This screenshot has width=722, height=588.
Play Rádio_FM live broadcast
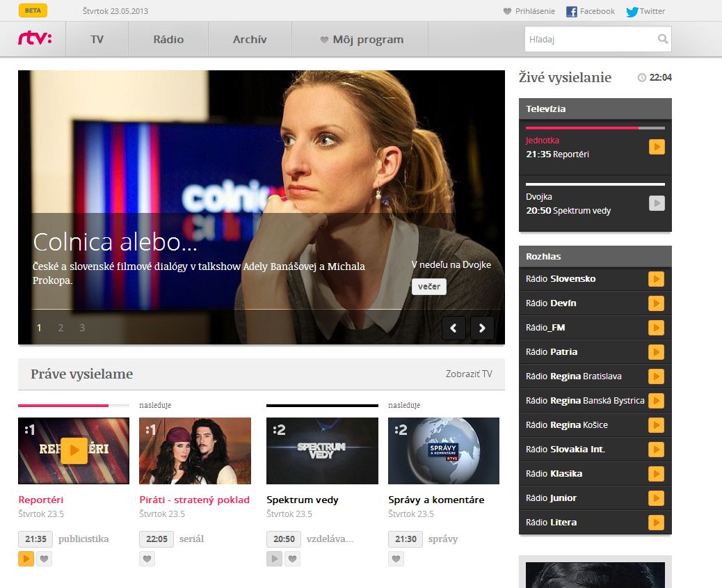coord(656,327)
